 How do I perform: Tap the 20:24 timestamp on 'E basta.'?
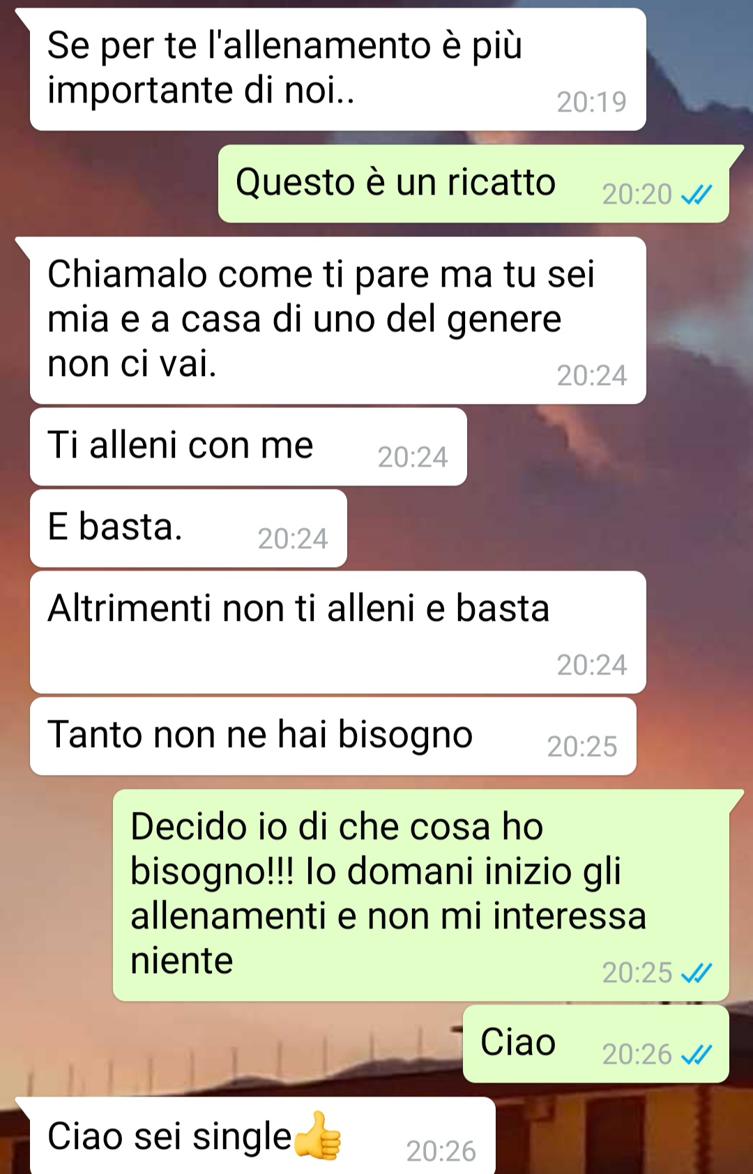pyautogui.click(x=293, y=539)
